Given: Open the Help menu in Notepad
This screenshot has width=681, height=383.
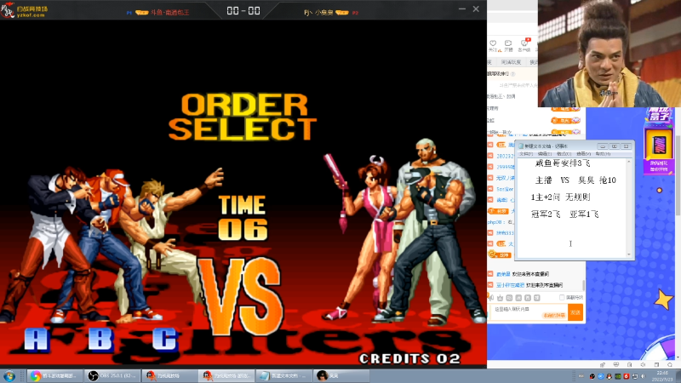Looking at the screenshot, I should (x=603, y=154).
